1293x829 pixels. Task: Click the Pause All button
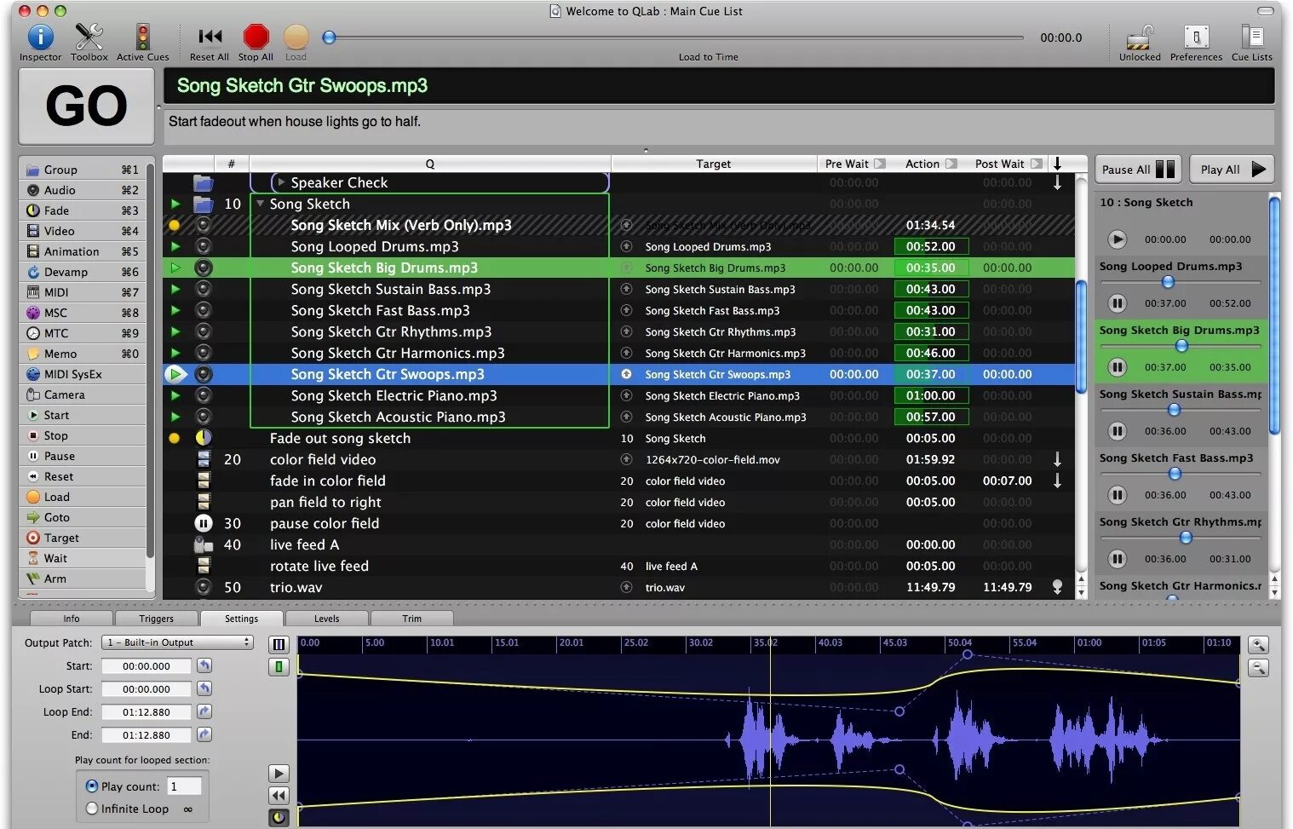tap(1138, 170)
